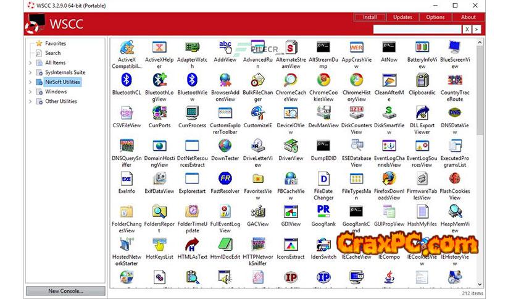Open the BluetoothCL utility icon
This screenshot has height=299, width=516.
[x=127, y=80]
